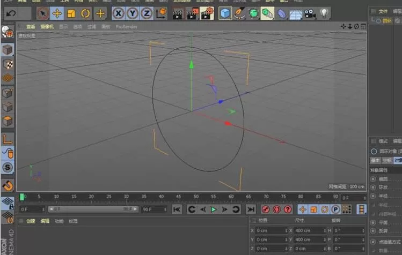Open the 创建 menu in material manager
Viewport: 402px width, 255px height.
31,221
